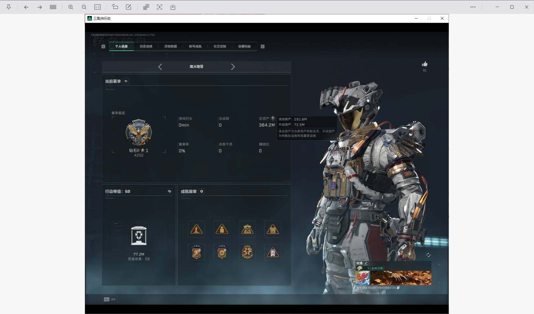This screenshot has width=534, height=314.
Task: Pin the image viewer window
Action: pos(9,7)
